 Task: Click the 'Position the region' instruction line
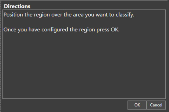click(69, 15)
